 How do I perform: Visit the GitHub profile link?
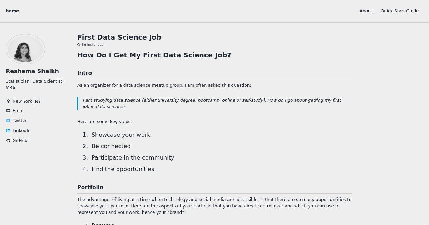click(x=20, y=141)
